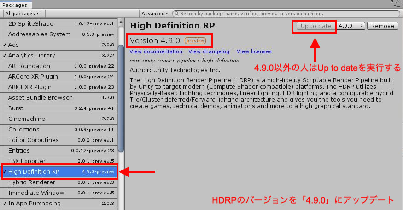Select the FBX Exporter package
Screen dimensions: 403x210
(x=59, y=160)
